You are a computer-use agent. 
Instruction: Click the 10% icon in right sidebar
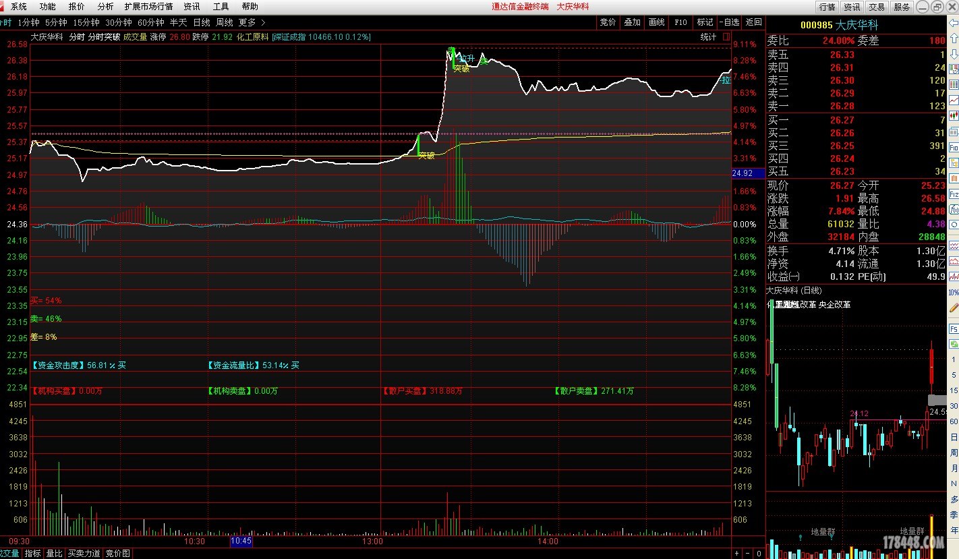[x=954, y=293]
